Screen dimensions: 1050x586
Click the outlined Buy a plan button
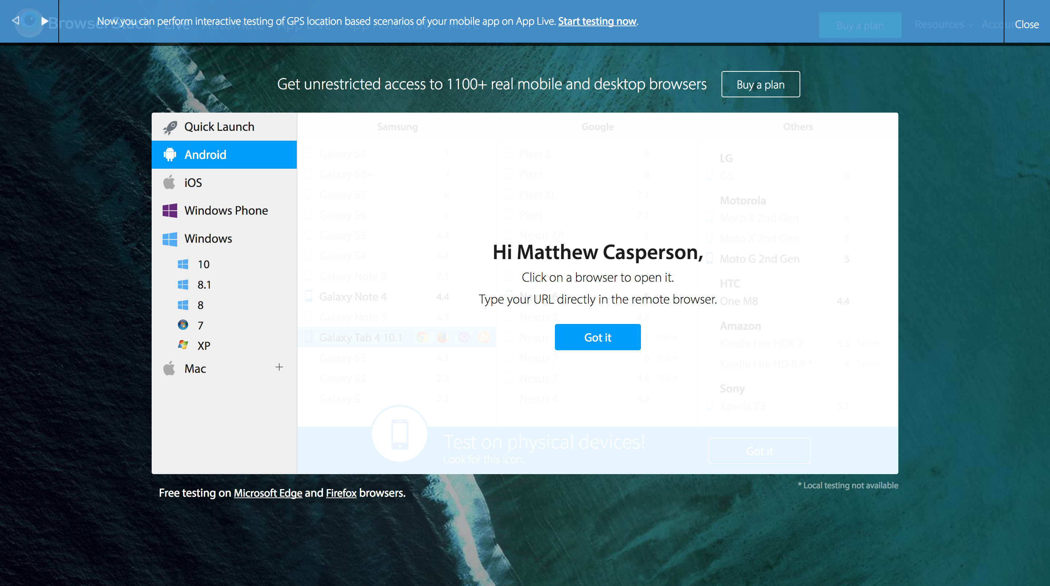(760, 84)
